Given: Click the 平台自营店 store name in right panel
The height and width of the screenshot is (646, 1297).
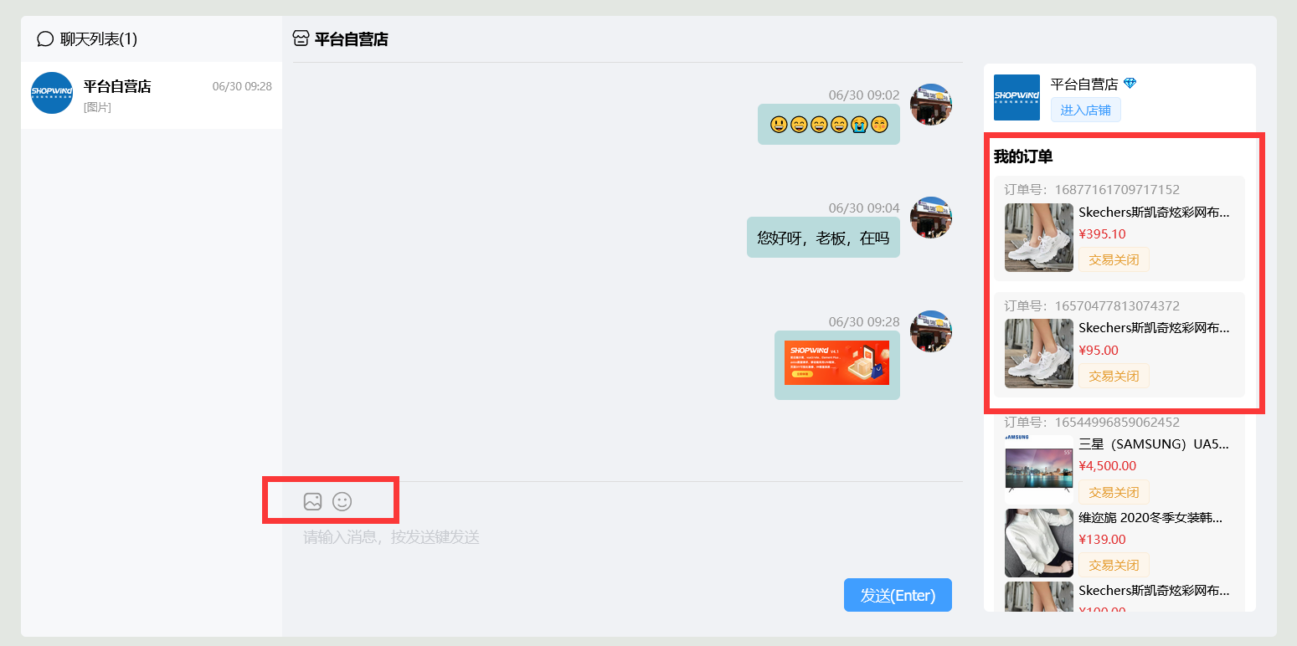Looking at the screenshot, I should (1084, 84).
